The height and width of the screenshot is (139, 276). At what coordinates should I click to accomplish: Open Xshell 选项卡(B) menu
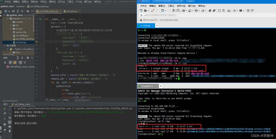tap(181, 6)
